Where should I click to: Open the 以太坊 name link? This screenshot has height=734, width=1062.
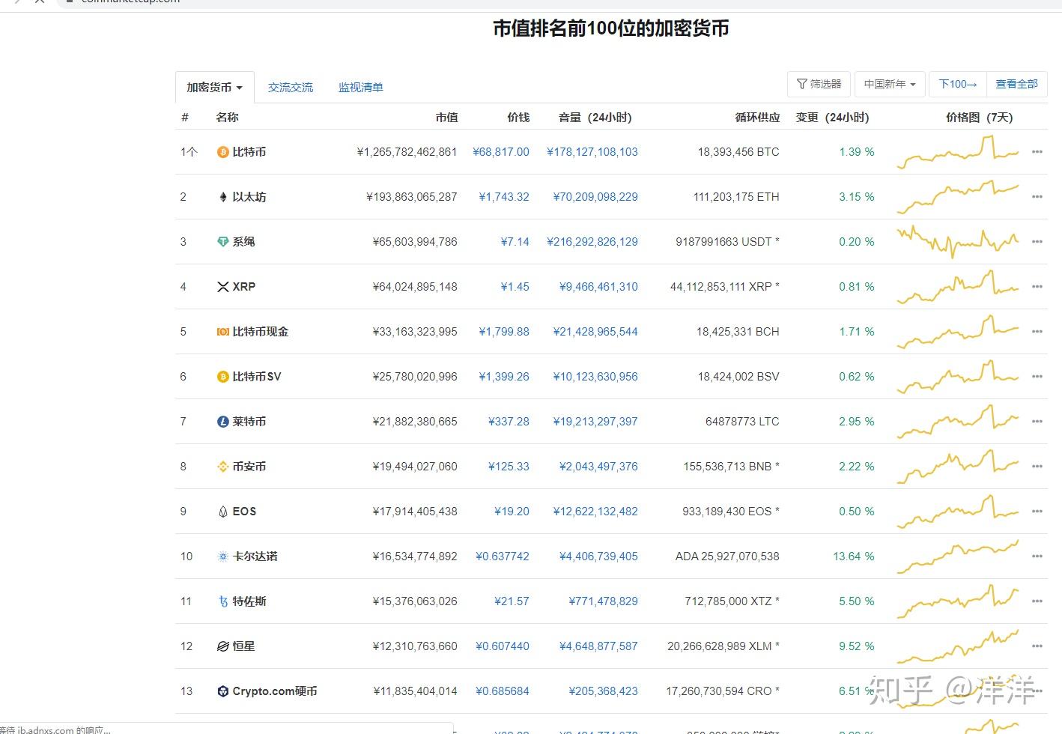click(x=249, y=197)
